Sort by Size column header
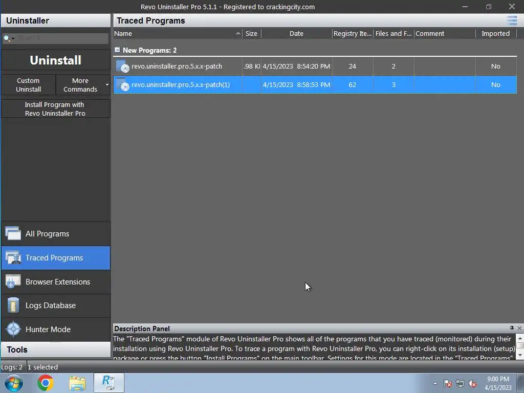 (x=251, y=33)
